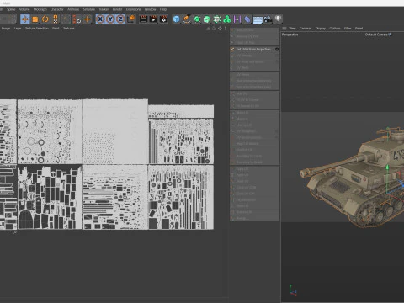
Task: Toggle the Y axis lock
Action: click(110, 19)
